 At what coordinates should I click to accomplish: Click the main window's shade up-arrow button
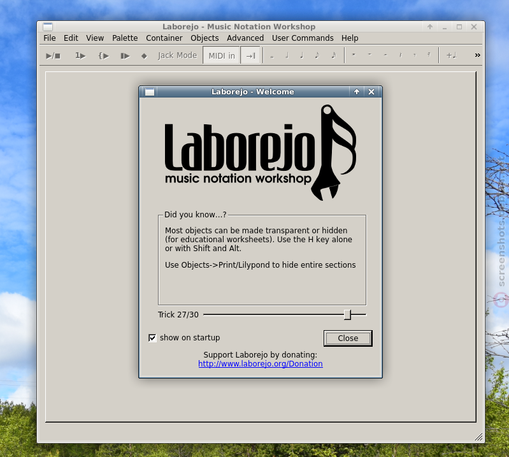click(x=430, y=27)
